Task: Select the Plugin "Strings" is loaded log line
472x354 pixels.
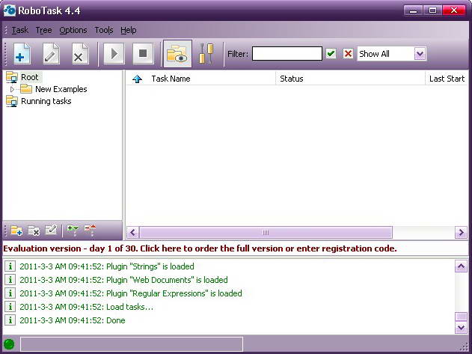Action: (x=107, y=266)
